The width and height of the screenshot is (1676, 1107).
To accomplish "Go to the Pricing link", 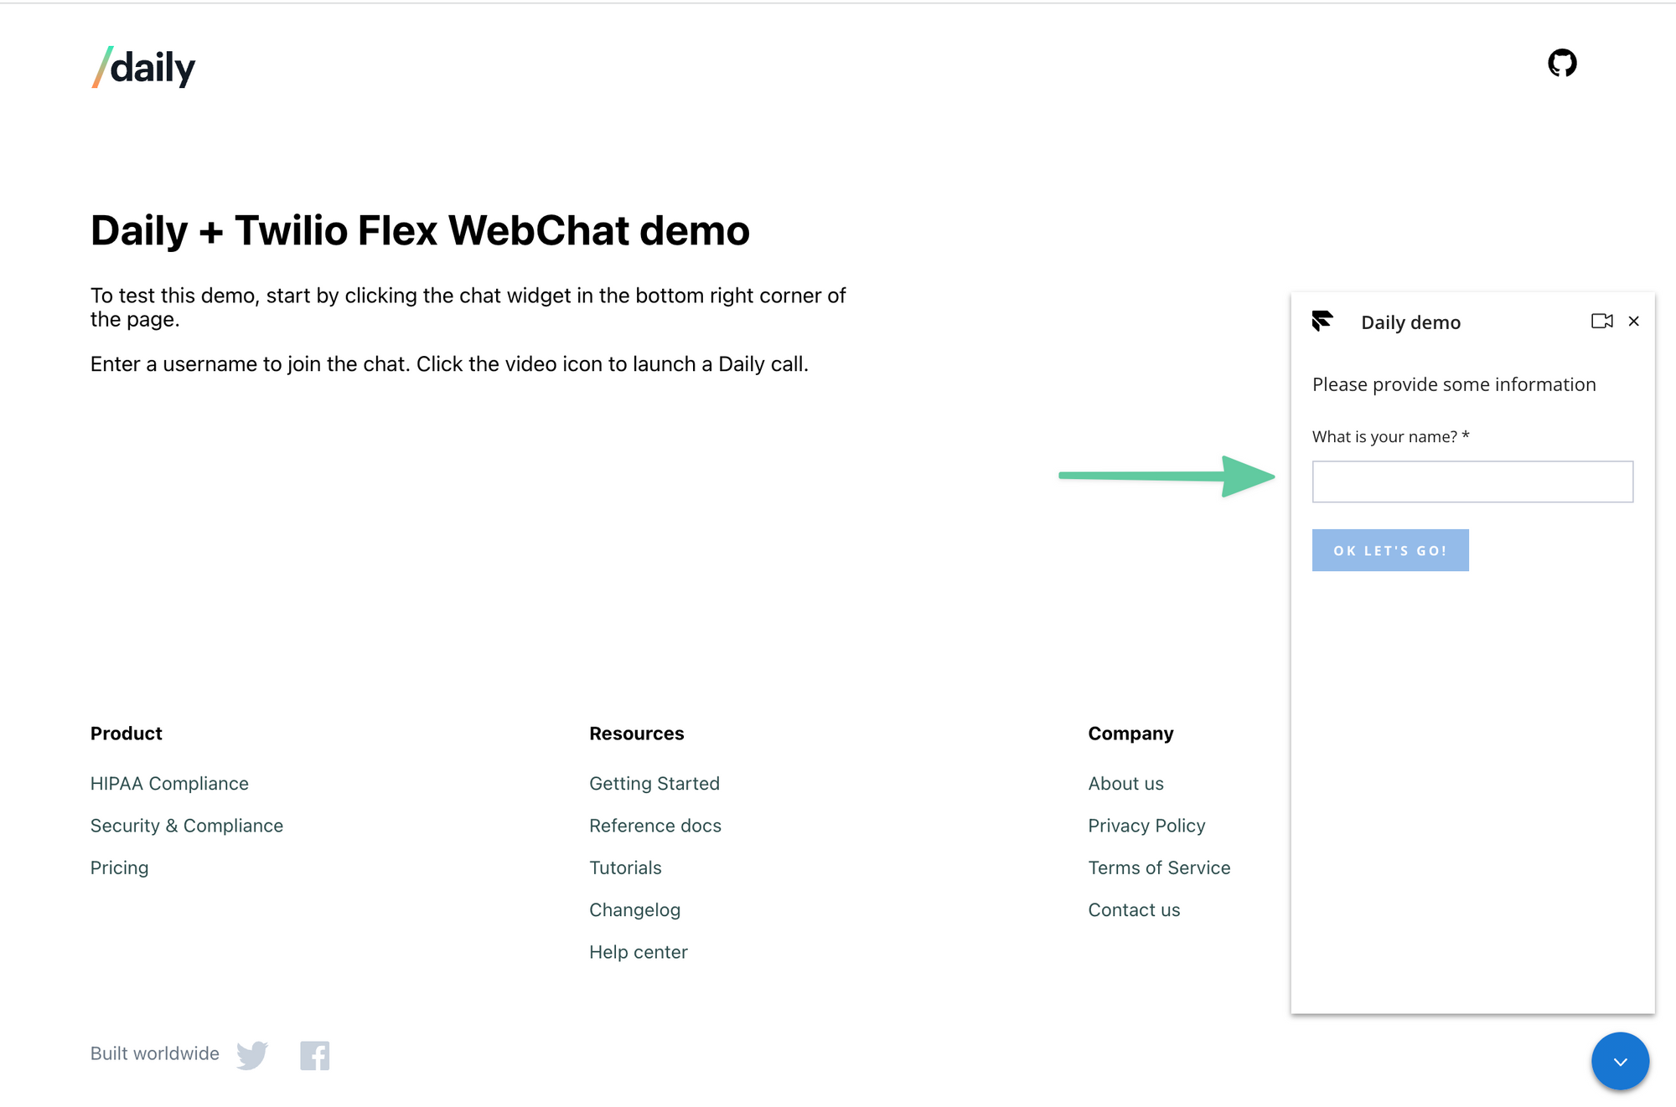I will (x=120, y=868).
